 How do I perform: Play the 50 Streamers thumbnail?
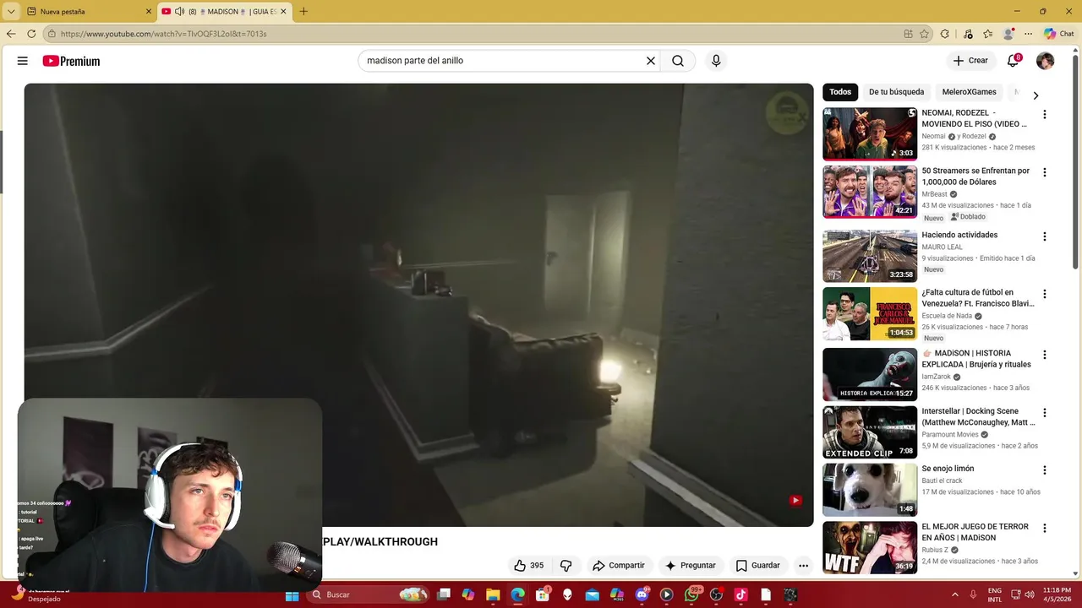870,192
